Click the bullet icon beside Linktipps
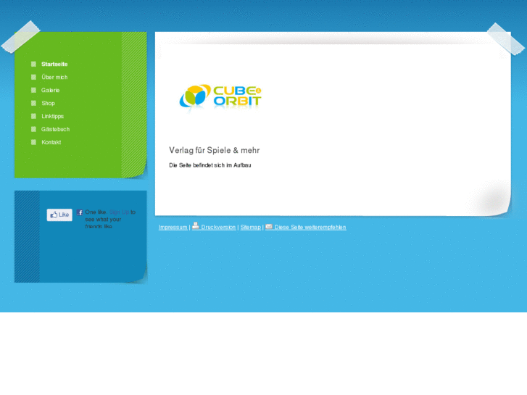The height and width of the screenshot is (395, 527). point(33,116)
